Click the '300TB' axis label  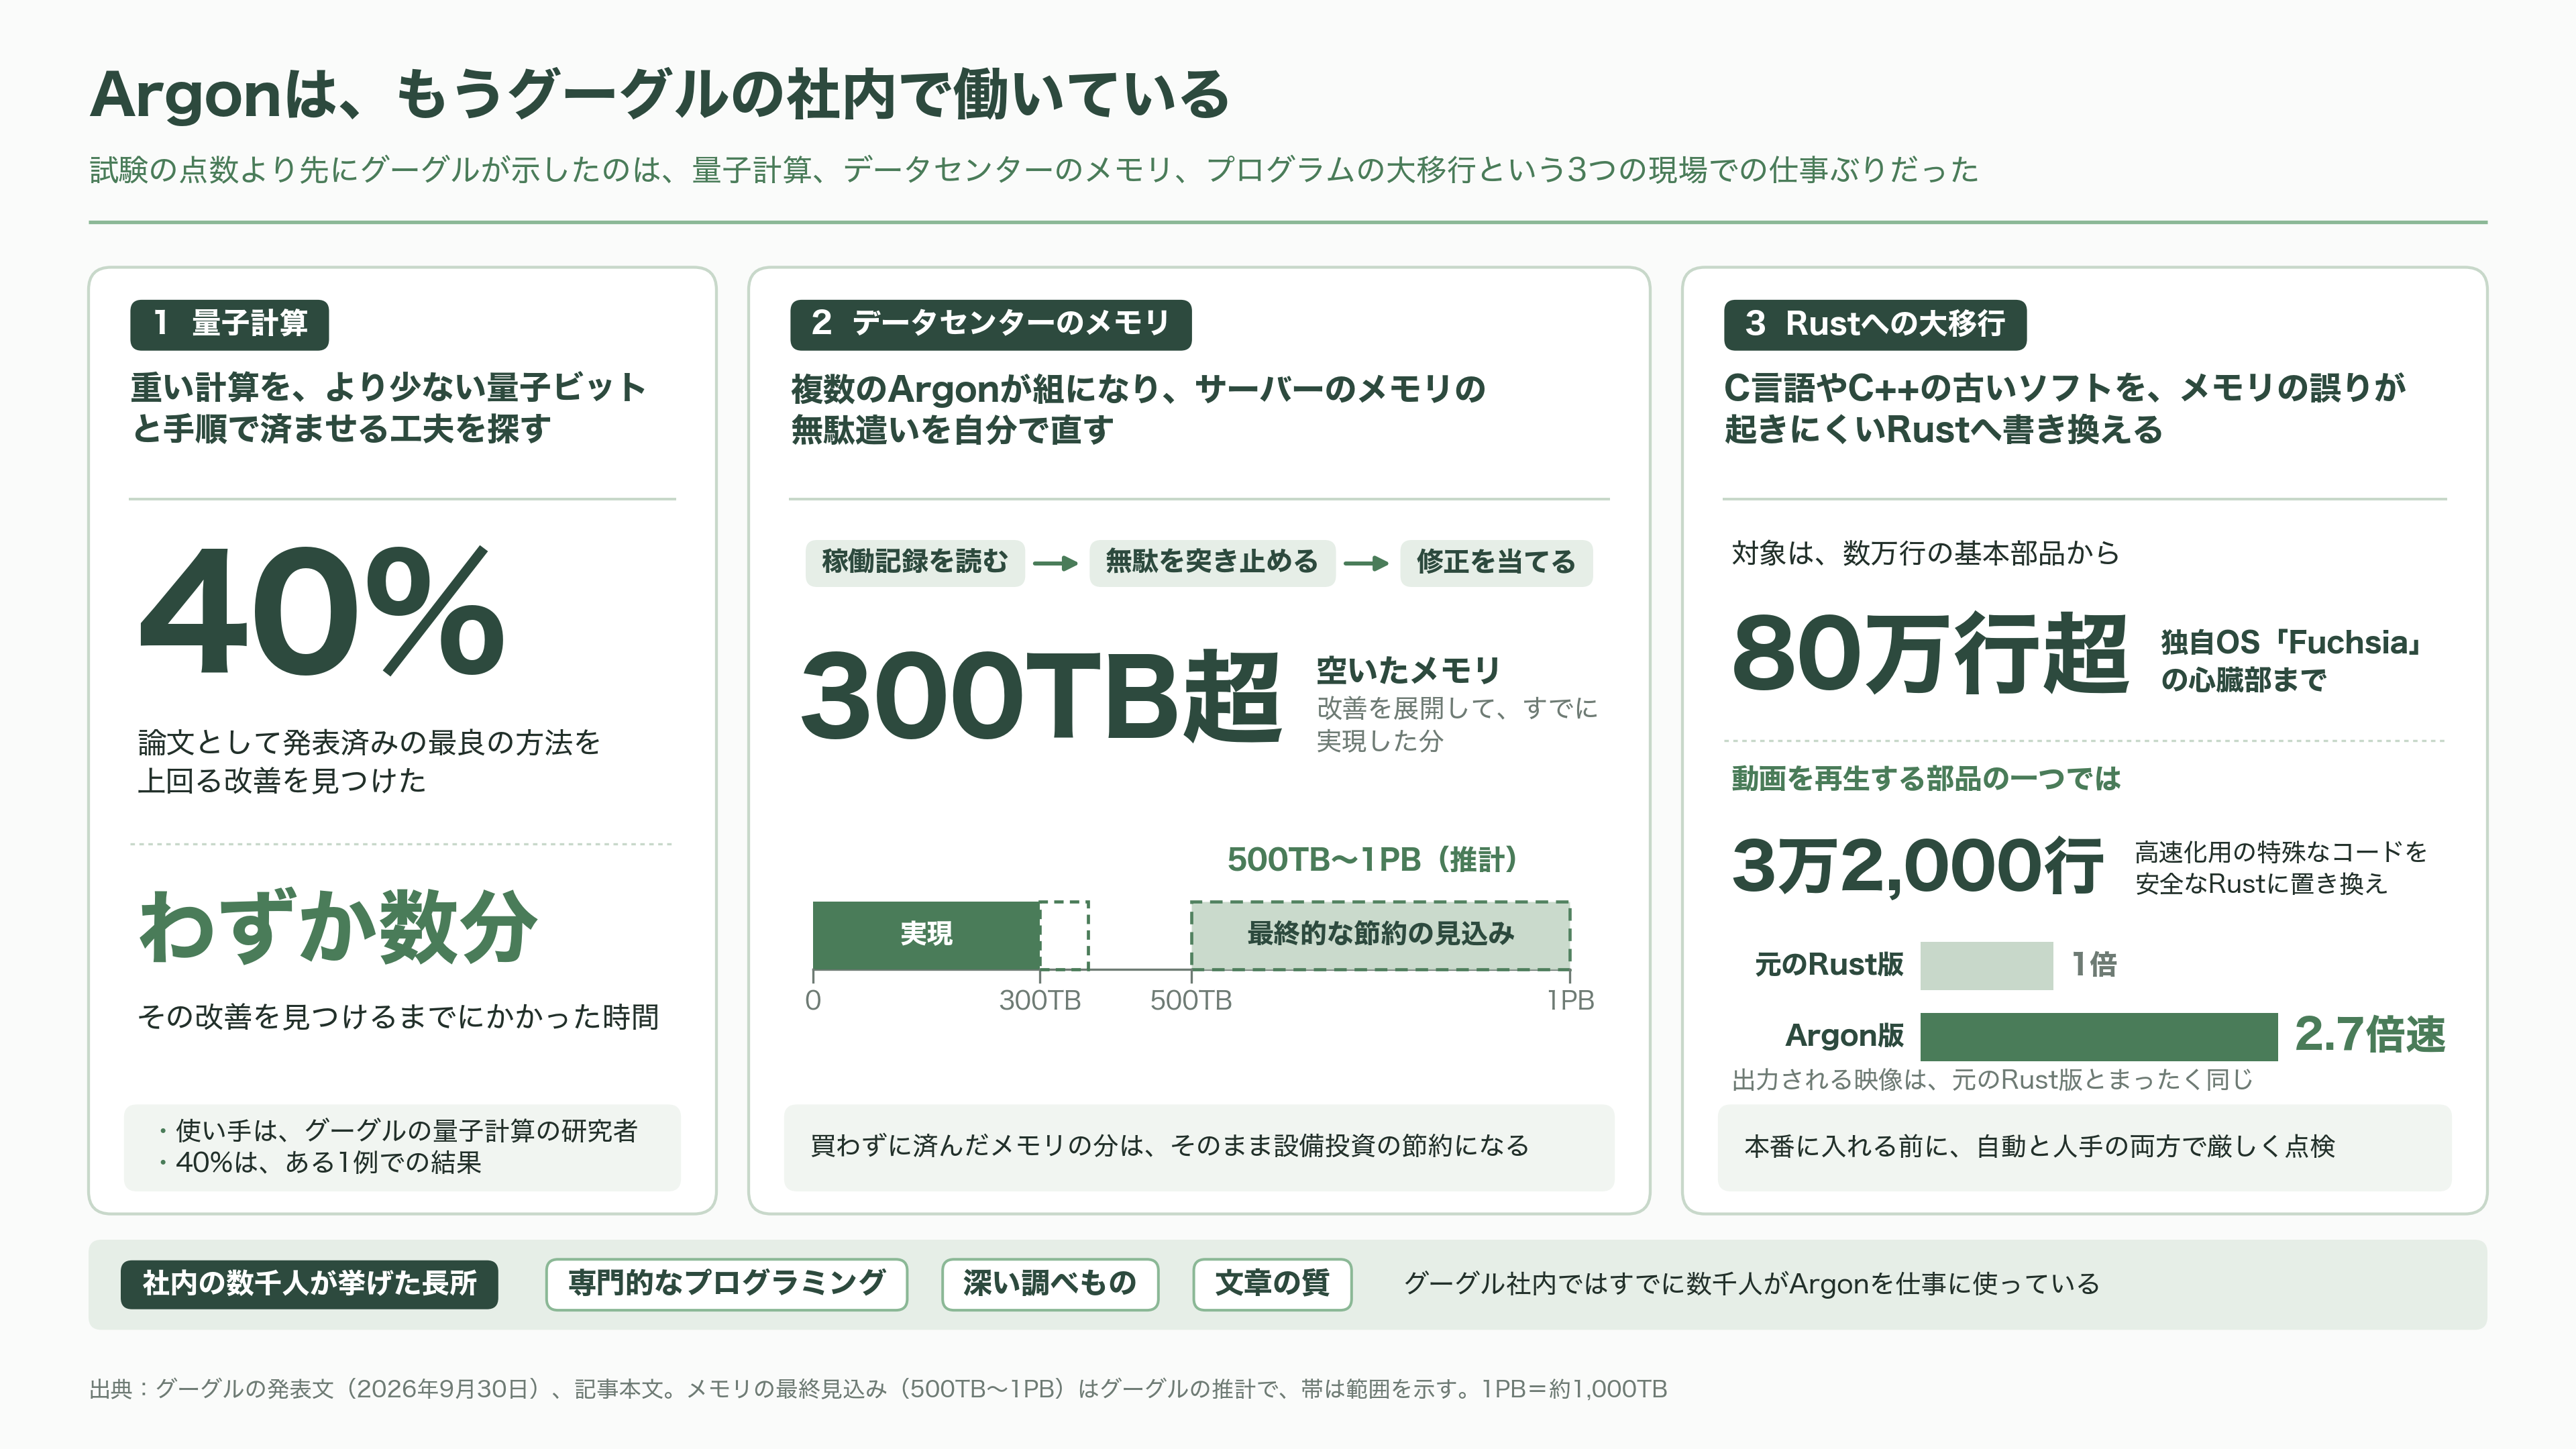click(1040, 1001)
